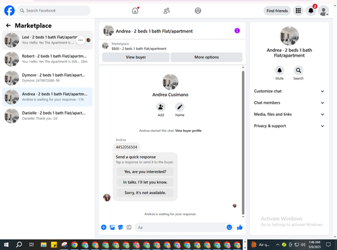Click Andrea Cusimano profile picture in chat
337x250 pixels.
coord(171,82)
